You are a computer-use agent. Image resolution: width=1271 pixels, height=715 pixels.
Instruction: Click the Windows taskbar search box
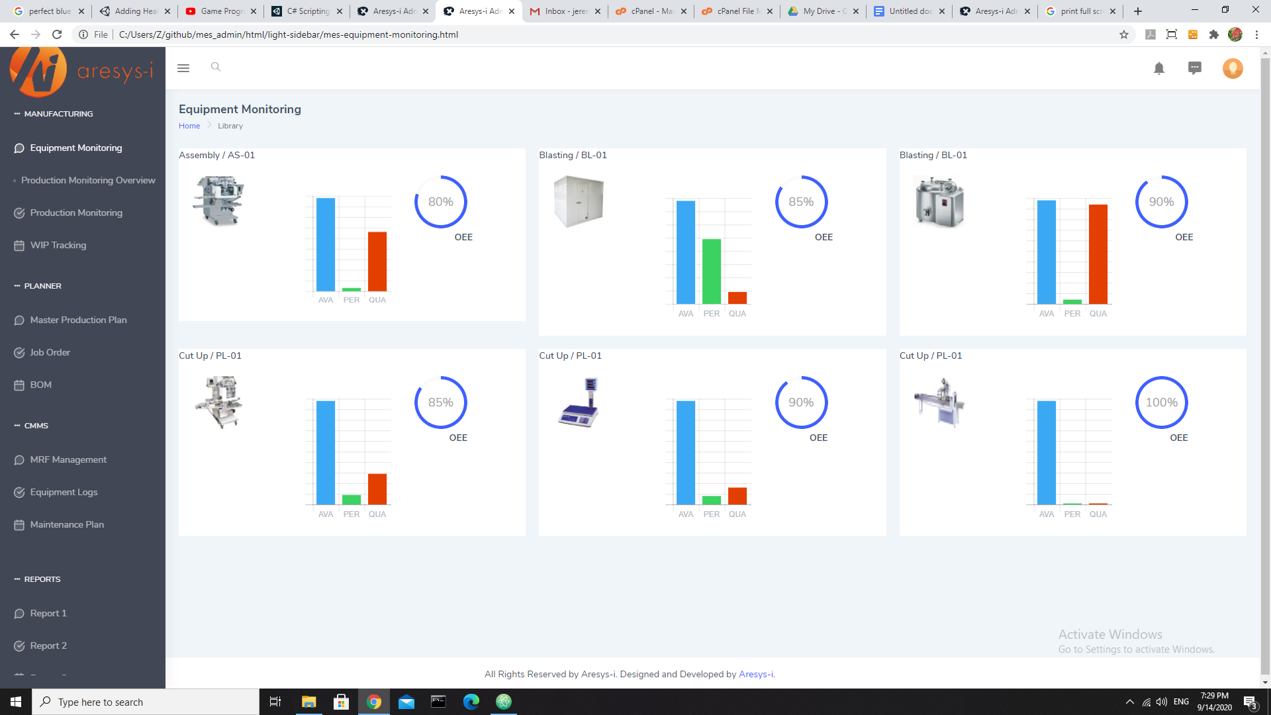[146, 702]
